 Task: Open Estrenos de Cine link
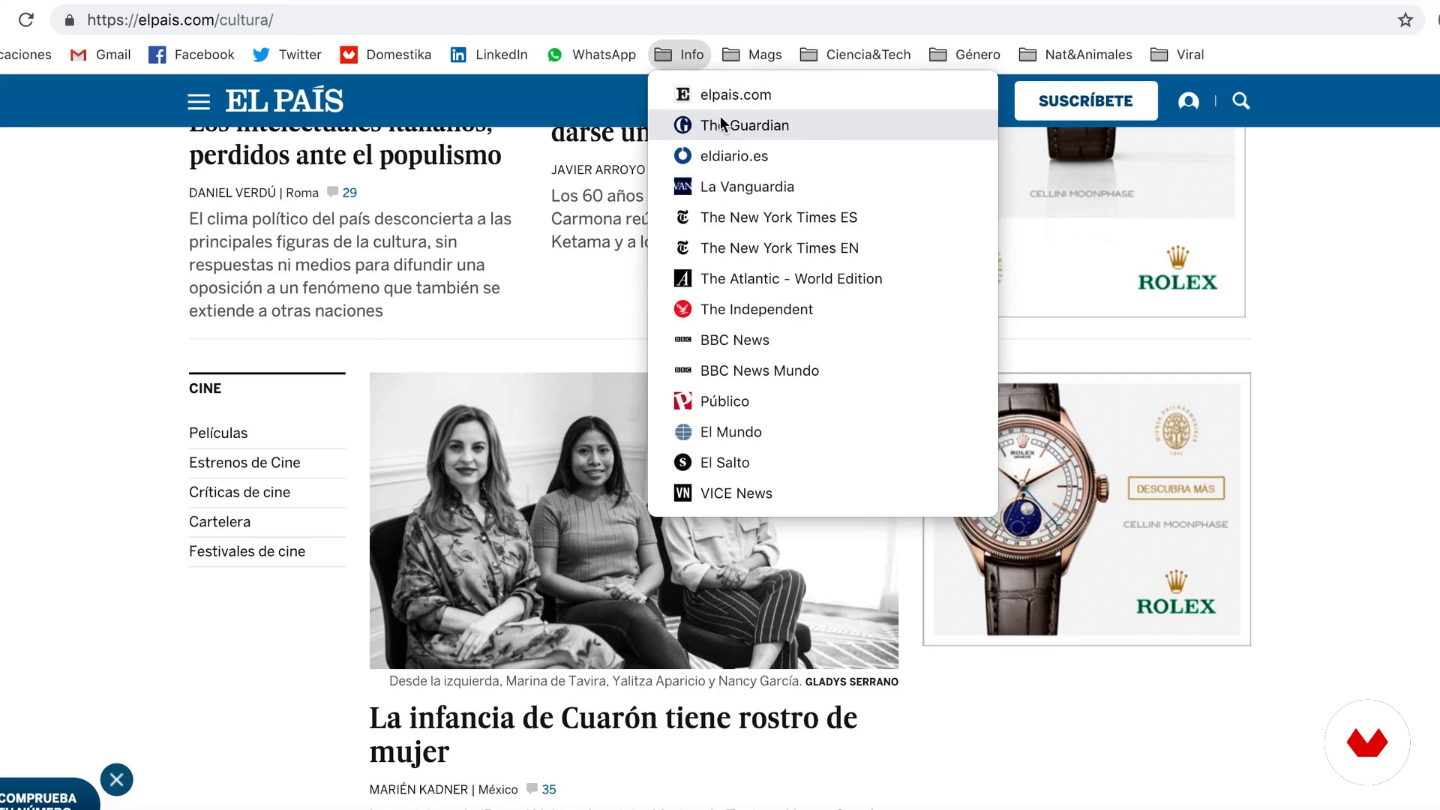coord(244,463)
